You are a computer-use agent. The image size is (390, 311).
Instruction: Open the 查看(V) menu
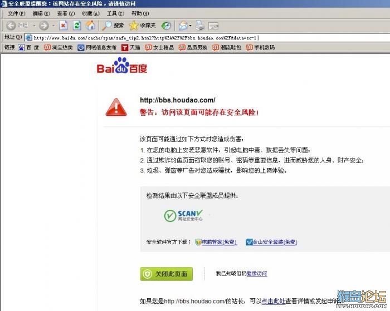click(66, 13)
